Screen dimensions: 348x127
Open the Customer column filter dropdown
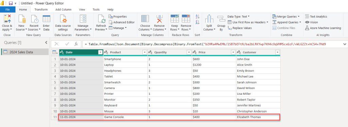click(x=277, y=52)
